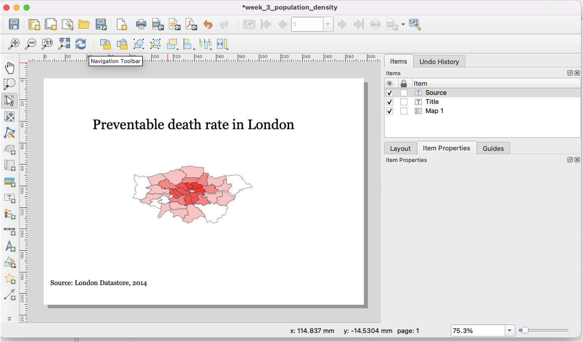Undo the last change with the undo arrow
The height and width of the screenshot is (342, 583).
(x=207, y=24)
